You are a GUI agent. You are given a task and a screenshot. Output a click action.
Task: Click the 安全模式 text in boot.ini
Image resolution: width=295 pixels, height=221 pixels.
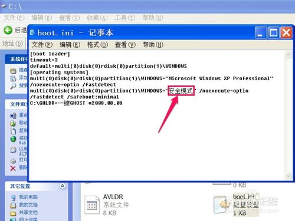click(x=181, y=91)
